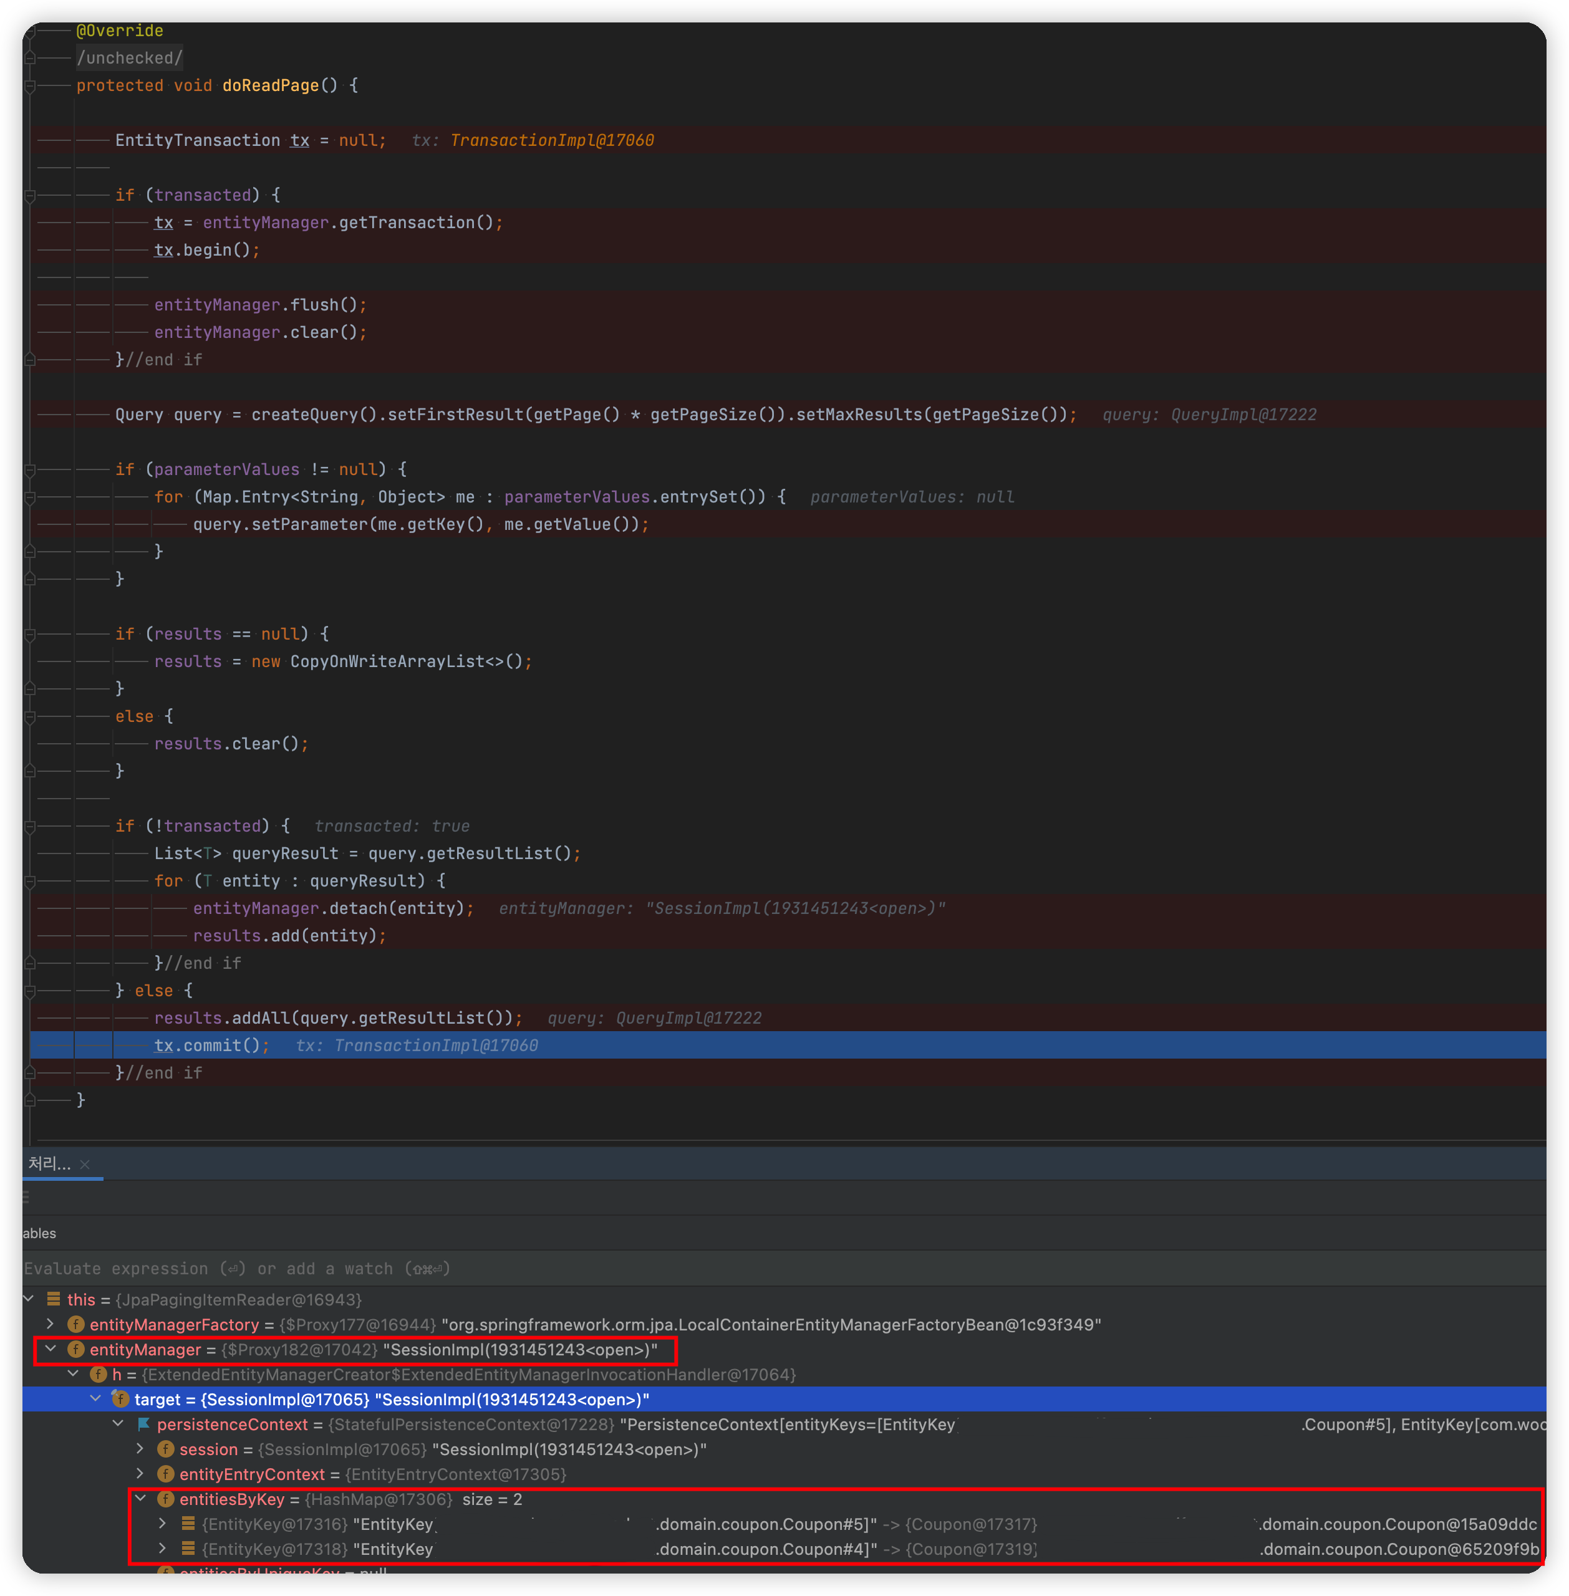Toggle fold marker at 'if (parameterValues != null)' line
This screenshot has height=1596, width=1569.
pos(30,469)
